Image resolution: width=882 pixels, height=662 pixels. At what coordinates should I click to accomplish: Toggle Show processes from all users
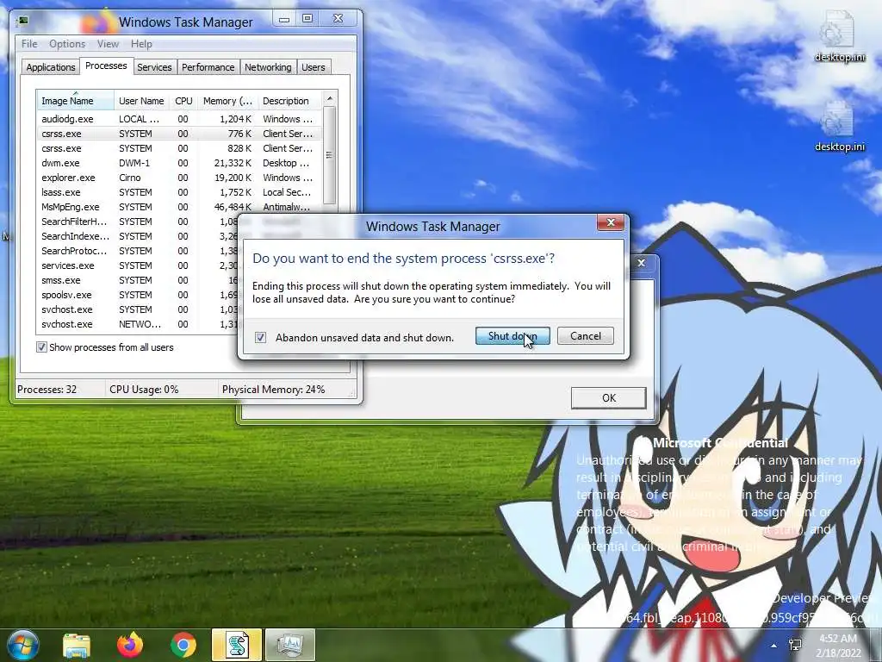(41, 347)
